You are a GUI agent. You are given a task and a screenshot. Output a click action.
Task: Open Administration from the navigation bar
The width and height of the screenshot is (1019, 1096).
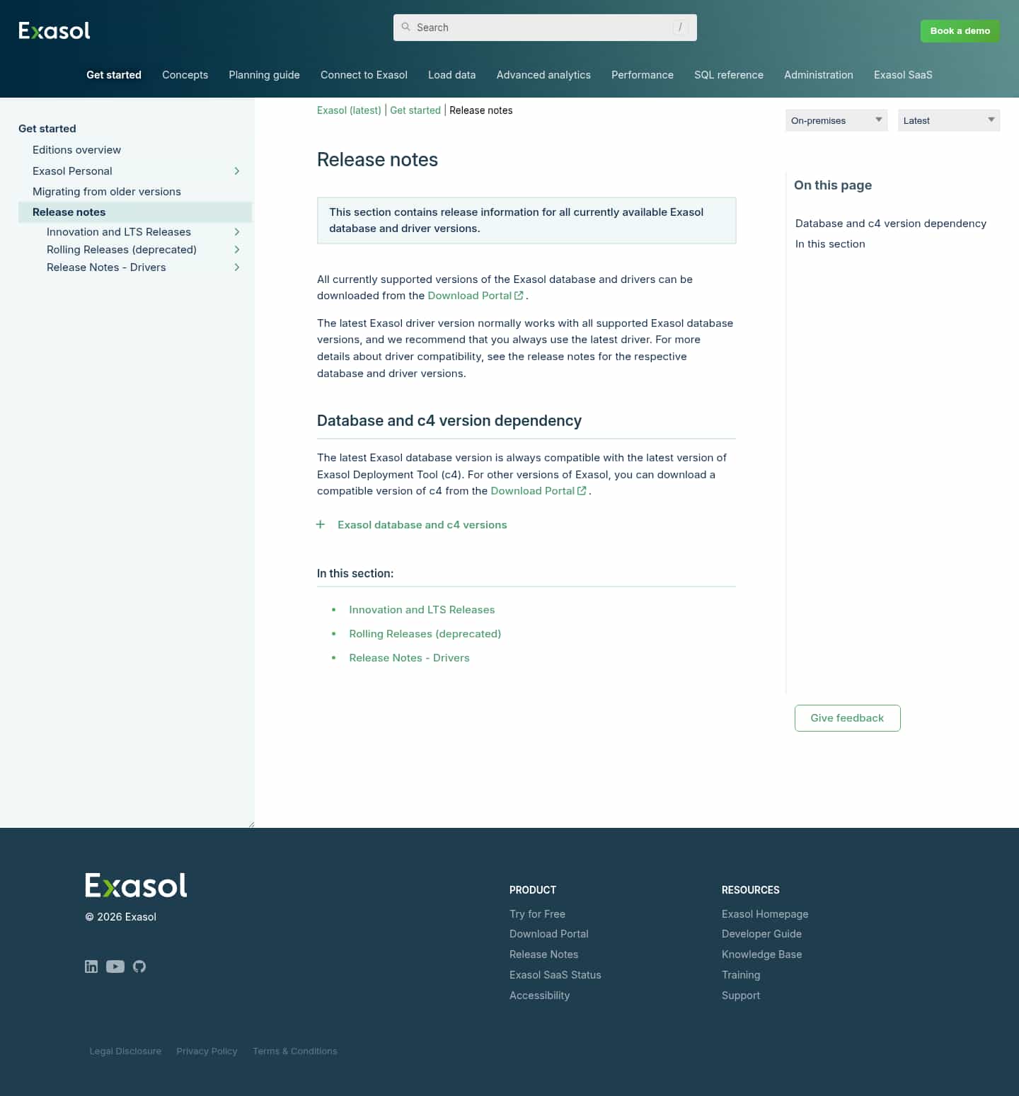point(818,75)
